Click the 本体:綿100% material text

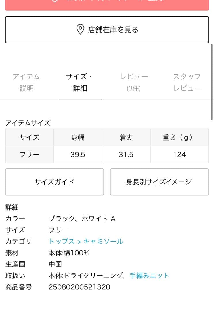click(x=69, y=253)
